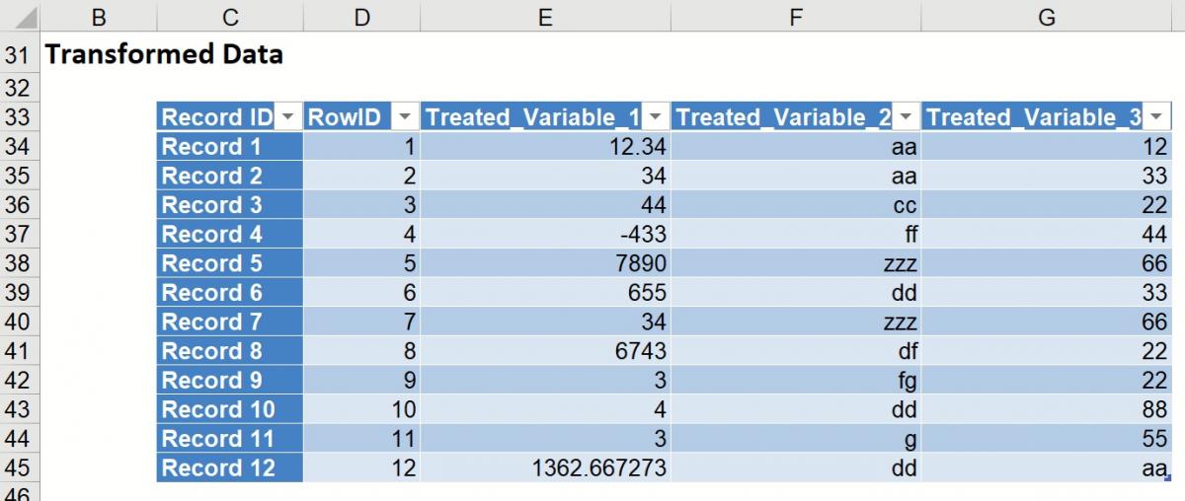This screenshot has width=1185, height=501.
Task: Click column G header
Action: pos(1047,17)
